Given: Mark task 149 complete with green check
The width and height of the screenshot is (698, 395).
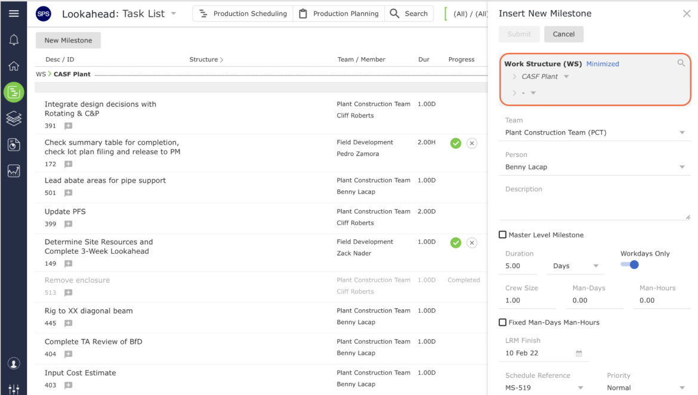Looking at the screenshot, I should 455,242.
